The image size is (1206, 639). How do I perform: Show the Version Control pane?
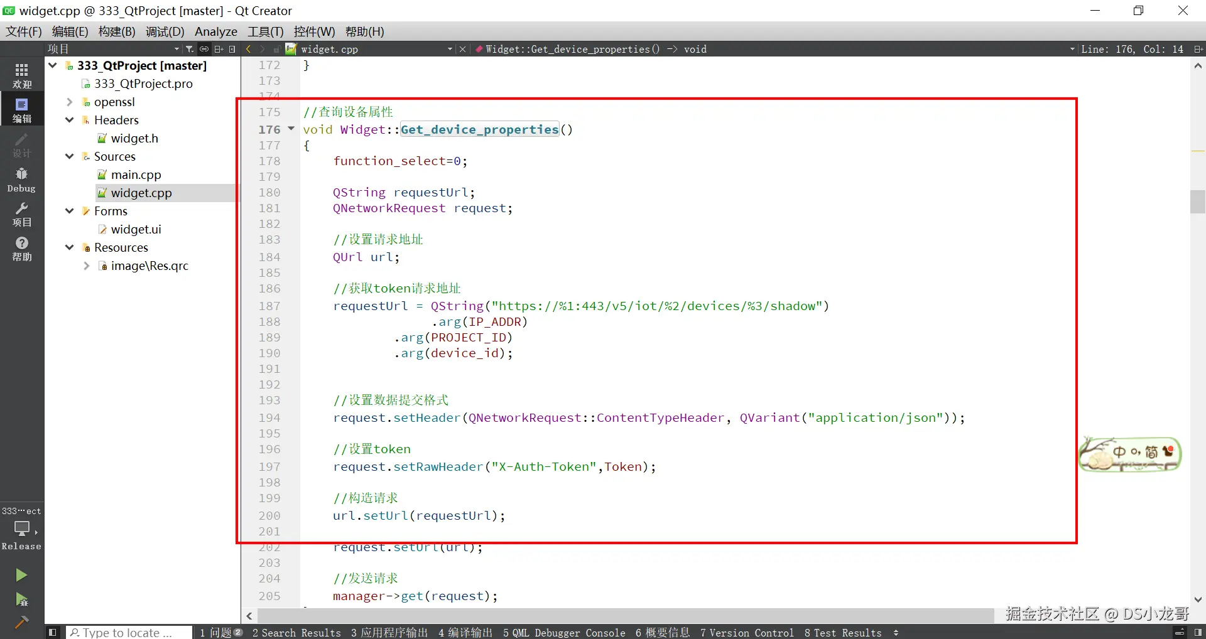[747, 632]
